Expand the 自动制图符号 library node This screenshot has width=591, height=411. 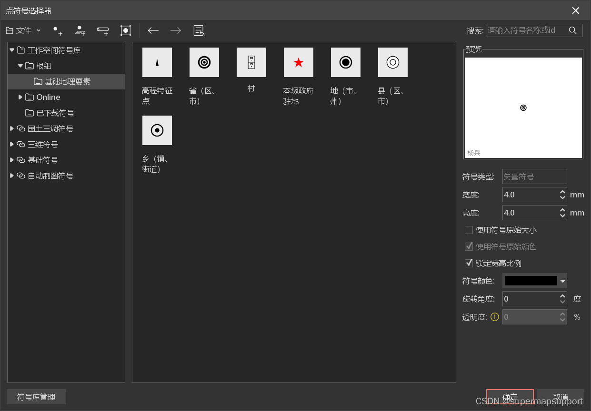pyautogui.click(x=12, y=176)
